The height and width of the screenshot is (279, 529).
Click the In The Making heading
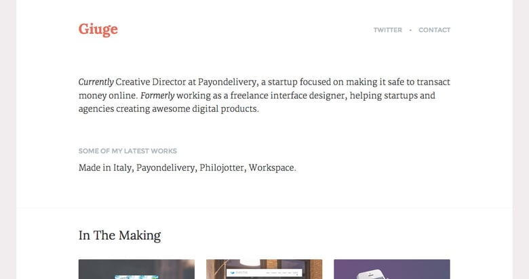click(119, 236)
